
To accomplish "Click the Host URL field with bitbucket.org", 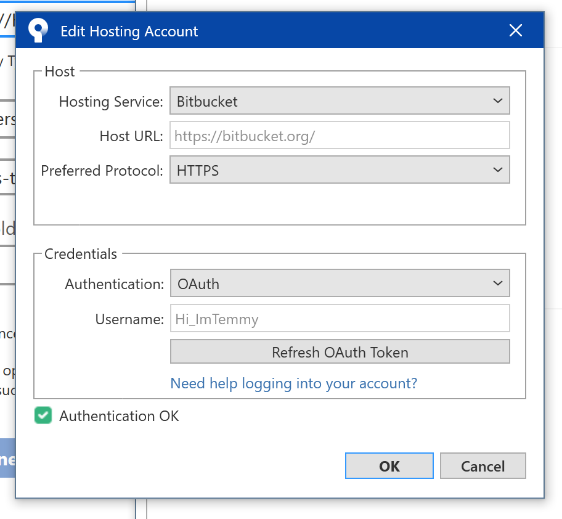I will pos(340,136).
